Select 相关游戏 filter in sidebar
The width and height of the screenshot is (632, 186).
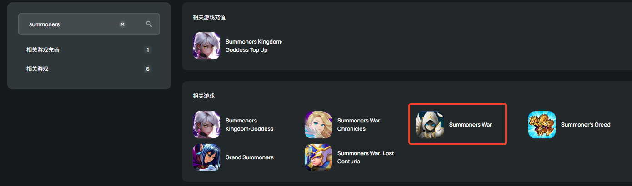pyautogui.click(x=37, y=69)
